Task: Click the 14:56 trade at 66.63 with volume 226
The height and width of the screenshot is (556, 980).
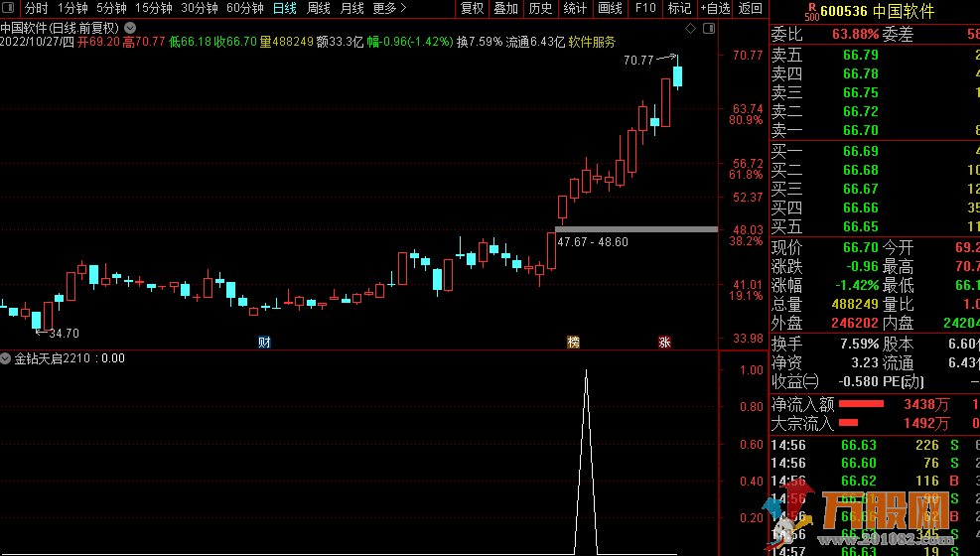Action: pos(875,446)
